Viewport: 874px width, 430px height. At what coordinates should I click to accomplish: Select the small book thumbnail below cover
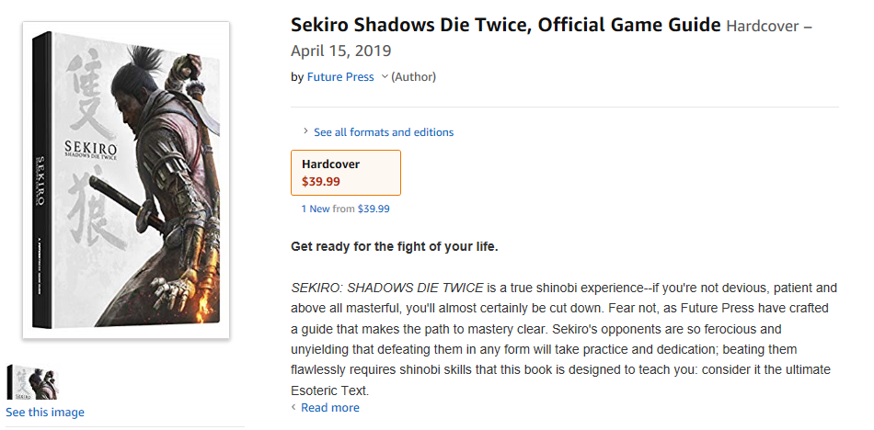coord(33,382)
